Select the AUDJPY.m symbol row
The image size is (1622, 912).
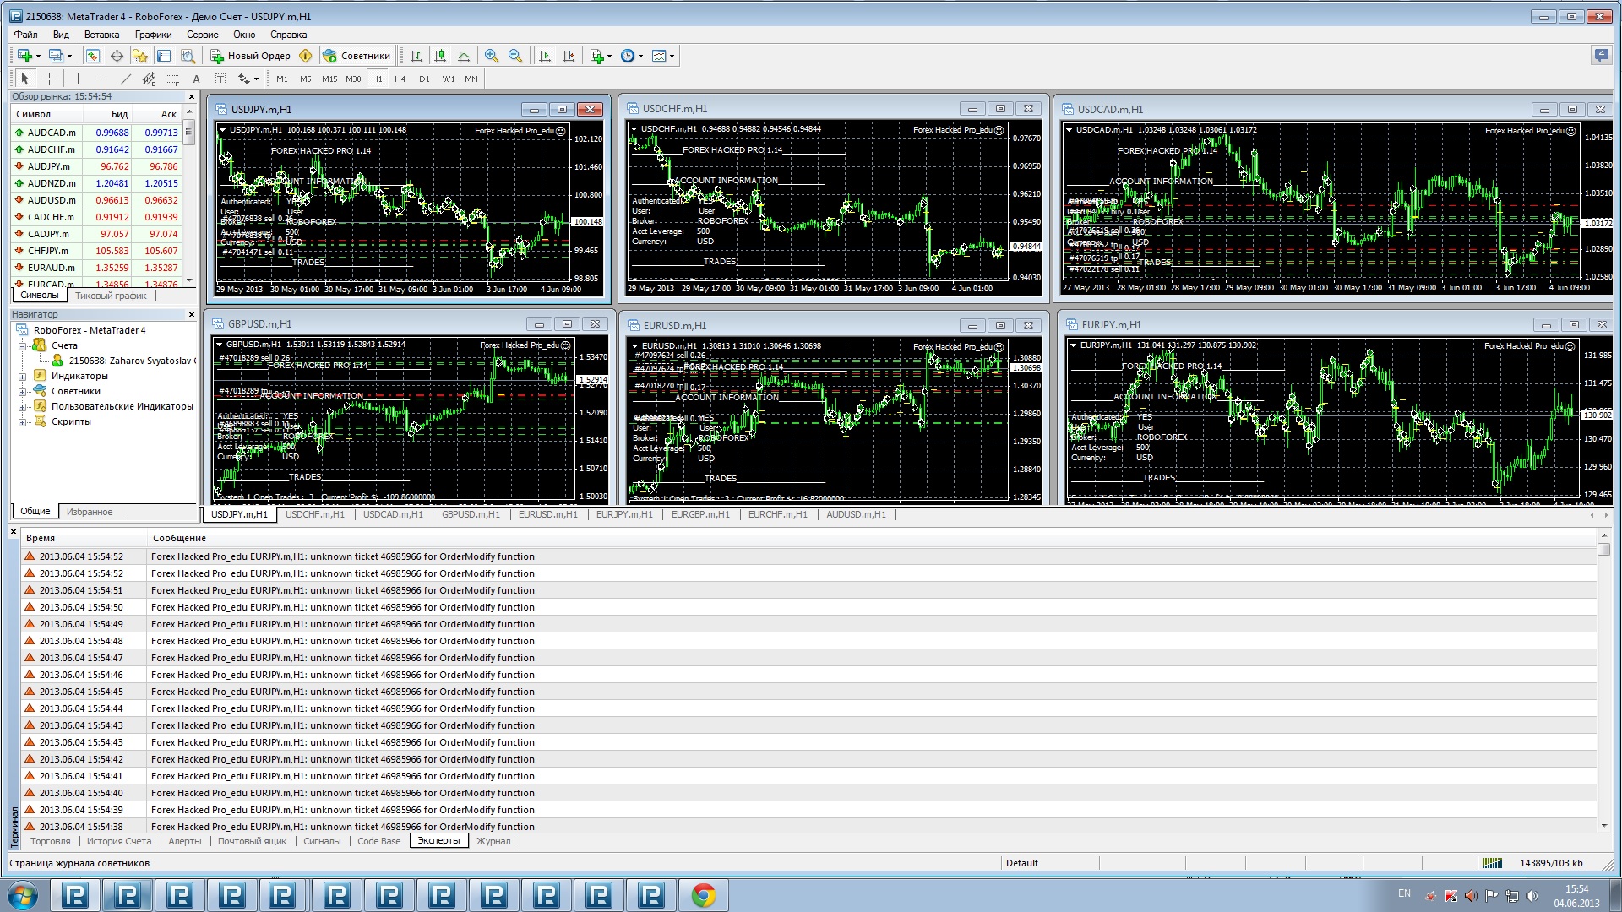pos(96,166)
